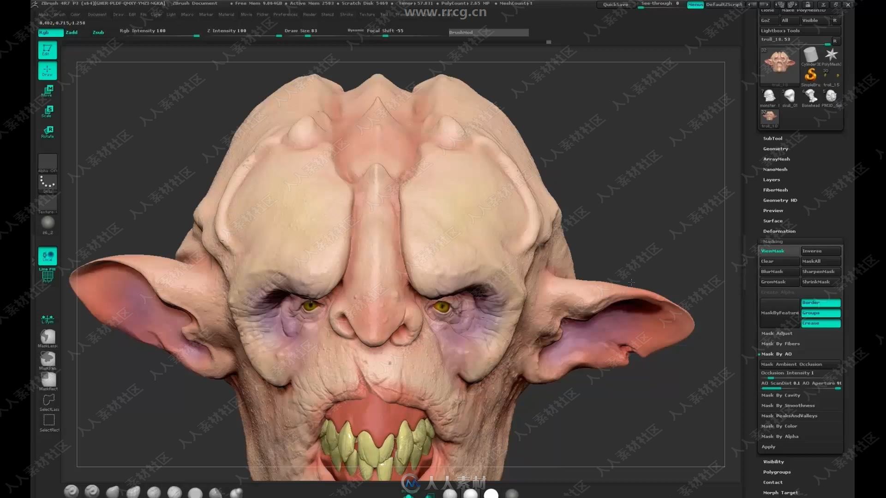Expand the NanoMesh section
Viewport: 886px width, 498px height.
pyautogui.click(x=775, y=169)
